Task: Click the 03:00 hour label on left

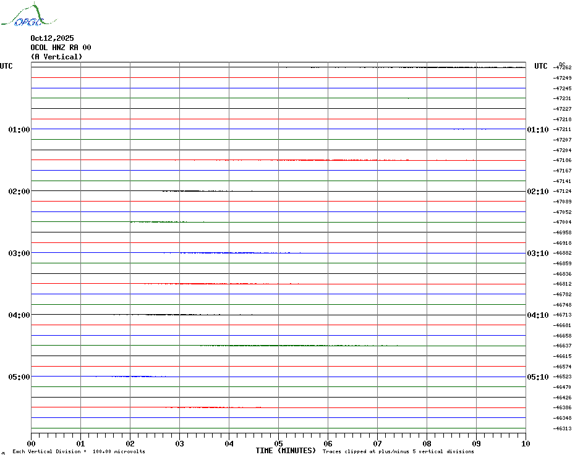Action: [19, 253]
